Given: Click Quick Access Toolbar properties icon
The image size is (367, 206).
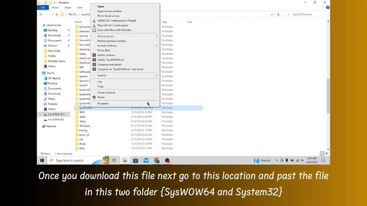Looking at the screenshot, I should 46,2.
